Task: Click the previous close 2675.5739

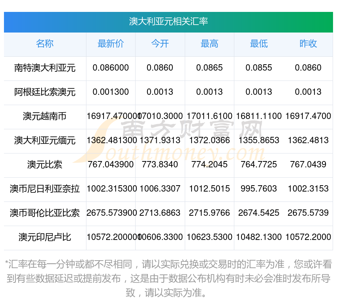Action: [308, 213]
